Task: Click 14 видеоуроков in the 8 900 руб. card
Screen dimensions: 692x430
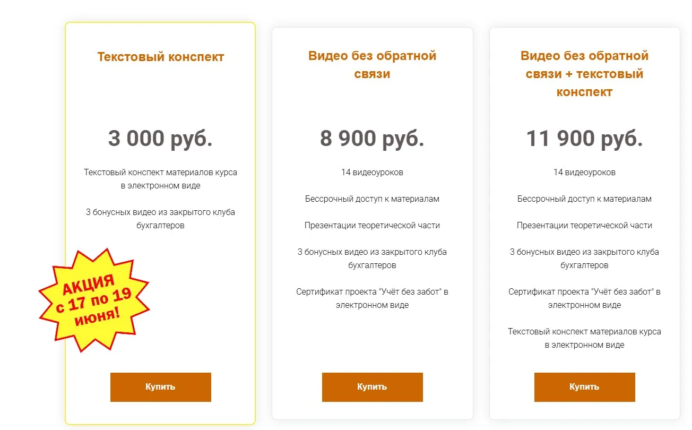Action: click(x=372, y=173)
